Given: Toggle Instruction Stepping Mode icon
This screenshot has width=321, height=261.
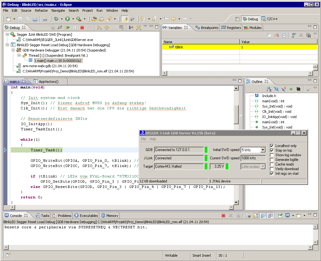Looking at the screenshot, I should (131, 27).
